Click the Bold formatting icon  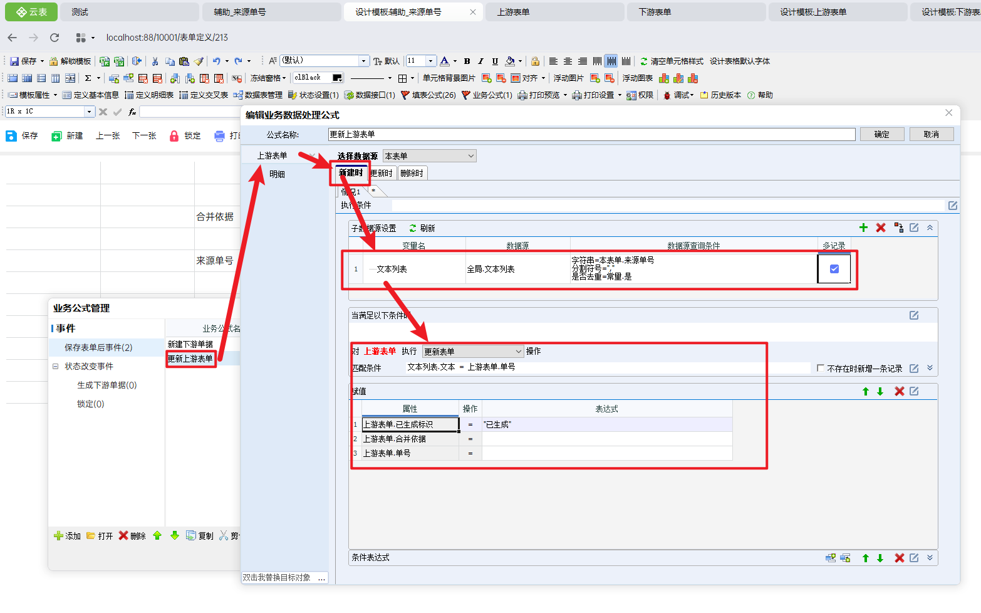467,61
